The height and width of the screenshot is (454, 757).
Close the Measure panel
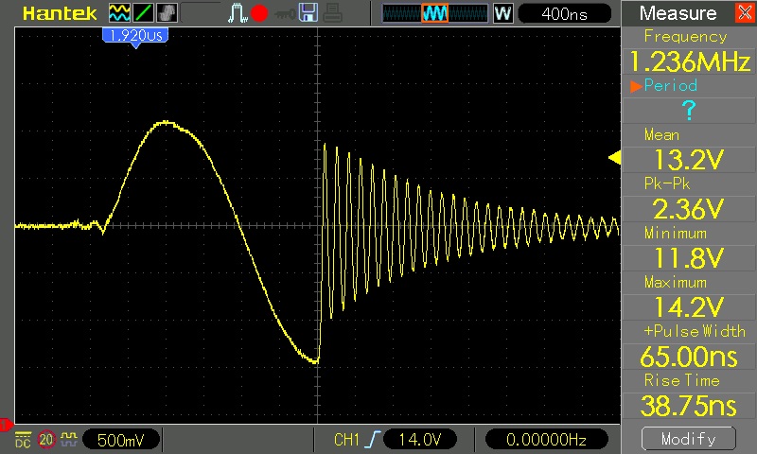(741, 13)
